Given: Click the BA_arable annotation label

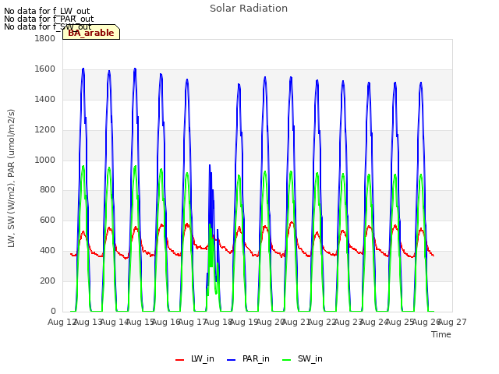Looking at the screenshot, I should point(91,33).
